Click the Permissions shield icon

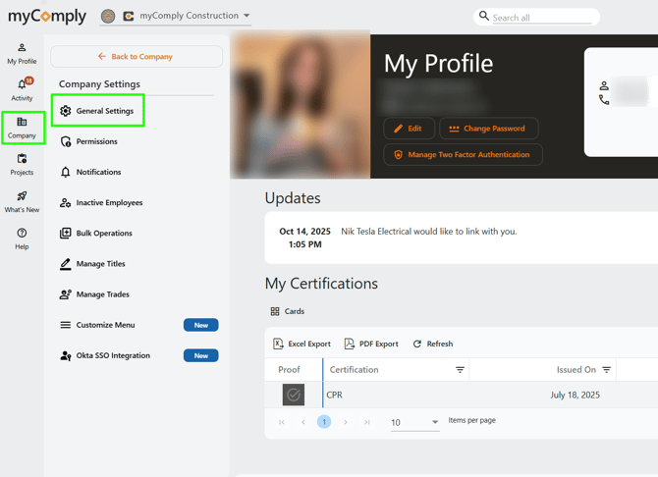point(66,141)
